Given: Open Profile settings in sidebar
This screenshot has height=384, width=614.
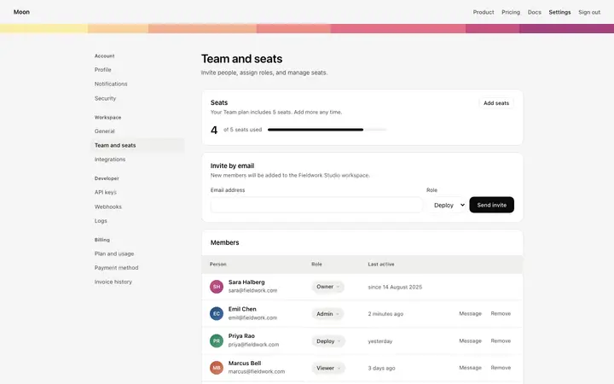Looking at the screenshot, I should click(102, 70).
